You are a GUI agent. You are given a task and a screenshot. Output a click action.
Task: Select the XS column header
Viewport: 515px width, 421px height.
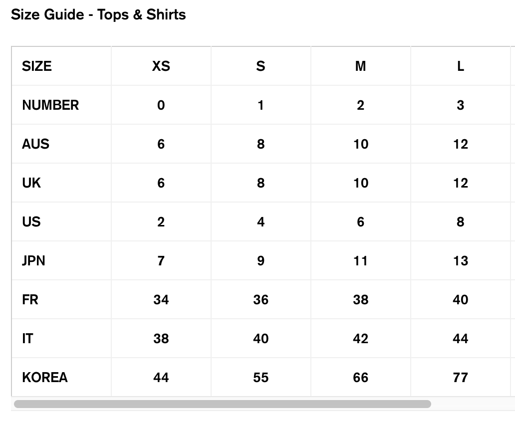[x=161, y=66]
